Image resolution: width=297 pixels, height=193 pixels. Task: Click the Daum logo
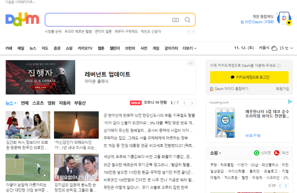click(x=22, y=19)
